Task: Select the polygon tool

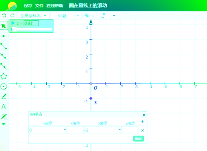Action: [4, 77]
